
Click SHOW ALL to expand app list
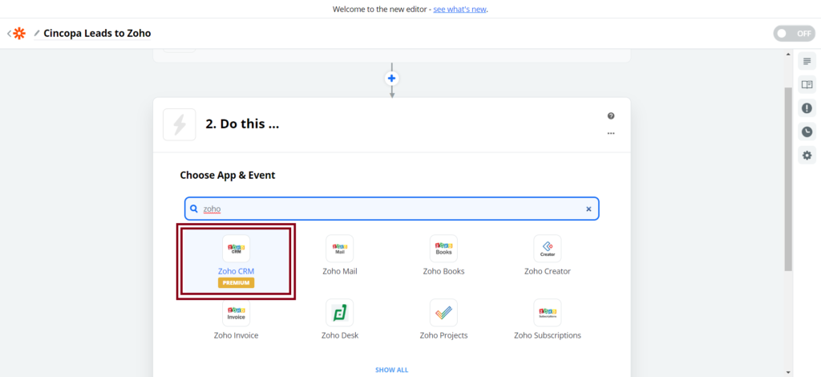point(391,370)
